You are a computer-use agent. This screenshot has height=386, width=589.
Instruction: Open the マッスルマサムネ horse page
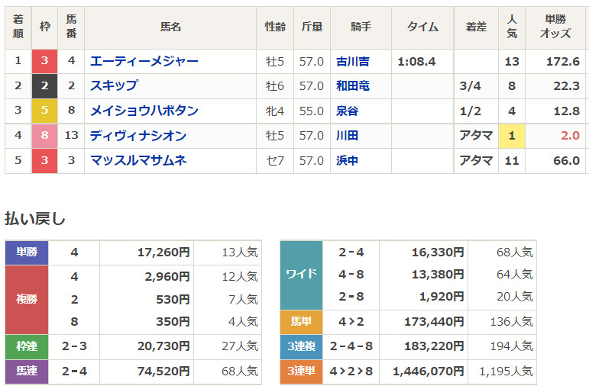pos(138,161)
